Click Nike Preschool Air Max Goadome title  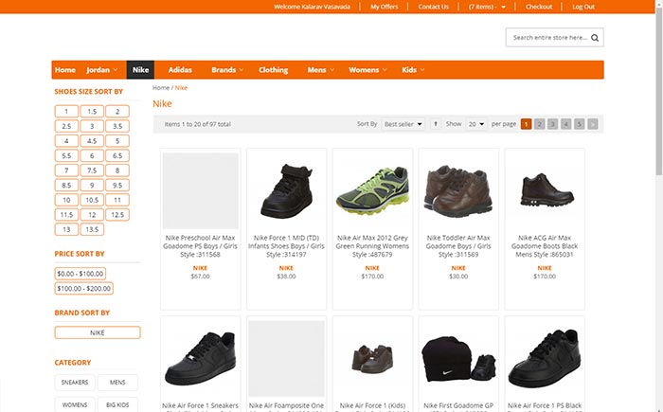click(200, 246)
